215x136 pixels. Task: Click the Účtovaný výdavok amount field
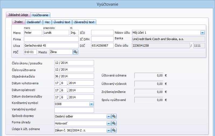149,84
